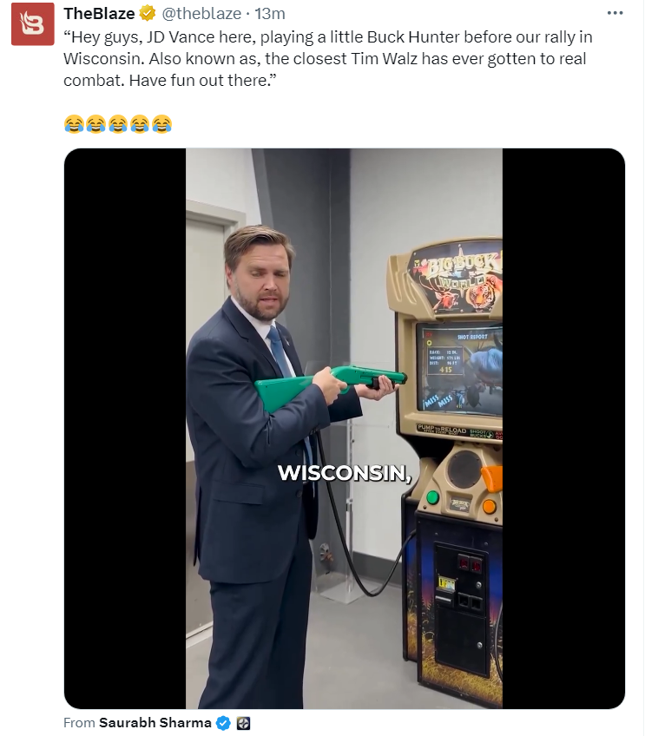Viewport: 645px width, 736px height.
Task: Click the black letterbox area left of video
Action: pyautogui.click(x=125, y=428)
